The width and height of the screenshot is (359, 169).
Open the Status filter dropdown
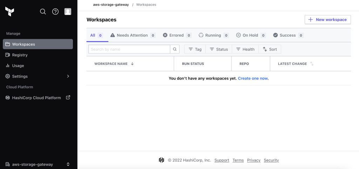click(x=219, y=49)
